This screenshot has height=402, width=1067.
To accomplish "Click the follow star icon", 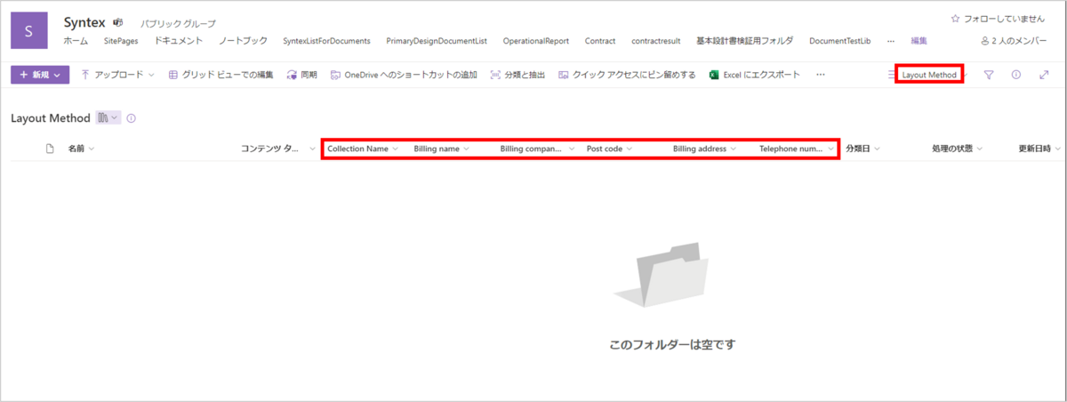I will pos(956,18).
